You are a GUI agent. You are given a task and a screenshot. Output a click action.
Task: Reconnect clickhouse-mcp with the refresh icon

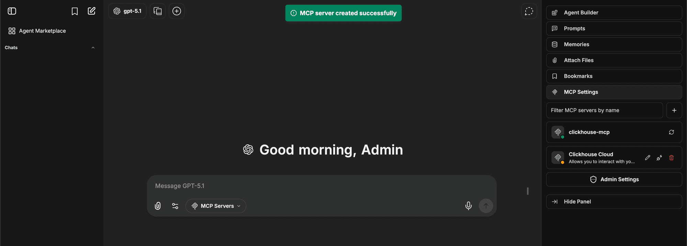coord(671,132)
